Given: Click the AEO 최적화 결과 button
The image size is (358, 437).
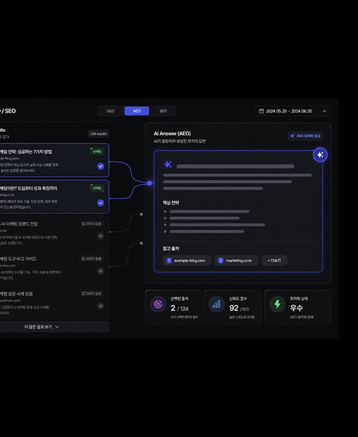Looking at the screenshot, I should [305, 136].
